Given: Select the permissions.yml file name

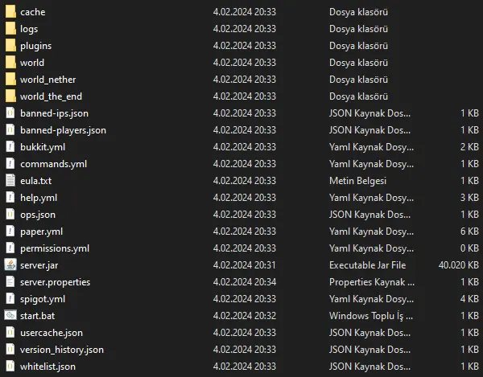Looking at the screenshot, I should [55, 248].
